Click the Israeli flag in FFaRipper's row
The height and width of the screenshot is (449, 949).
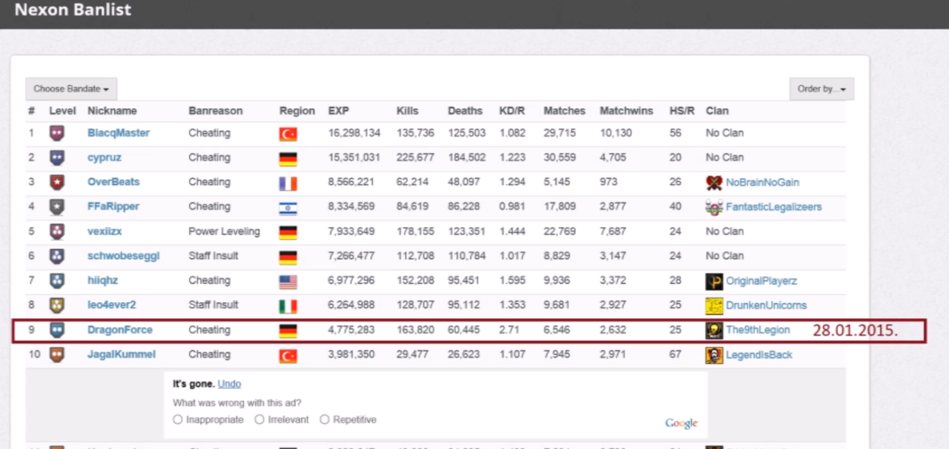pos(288,208)
